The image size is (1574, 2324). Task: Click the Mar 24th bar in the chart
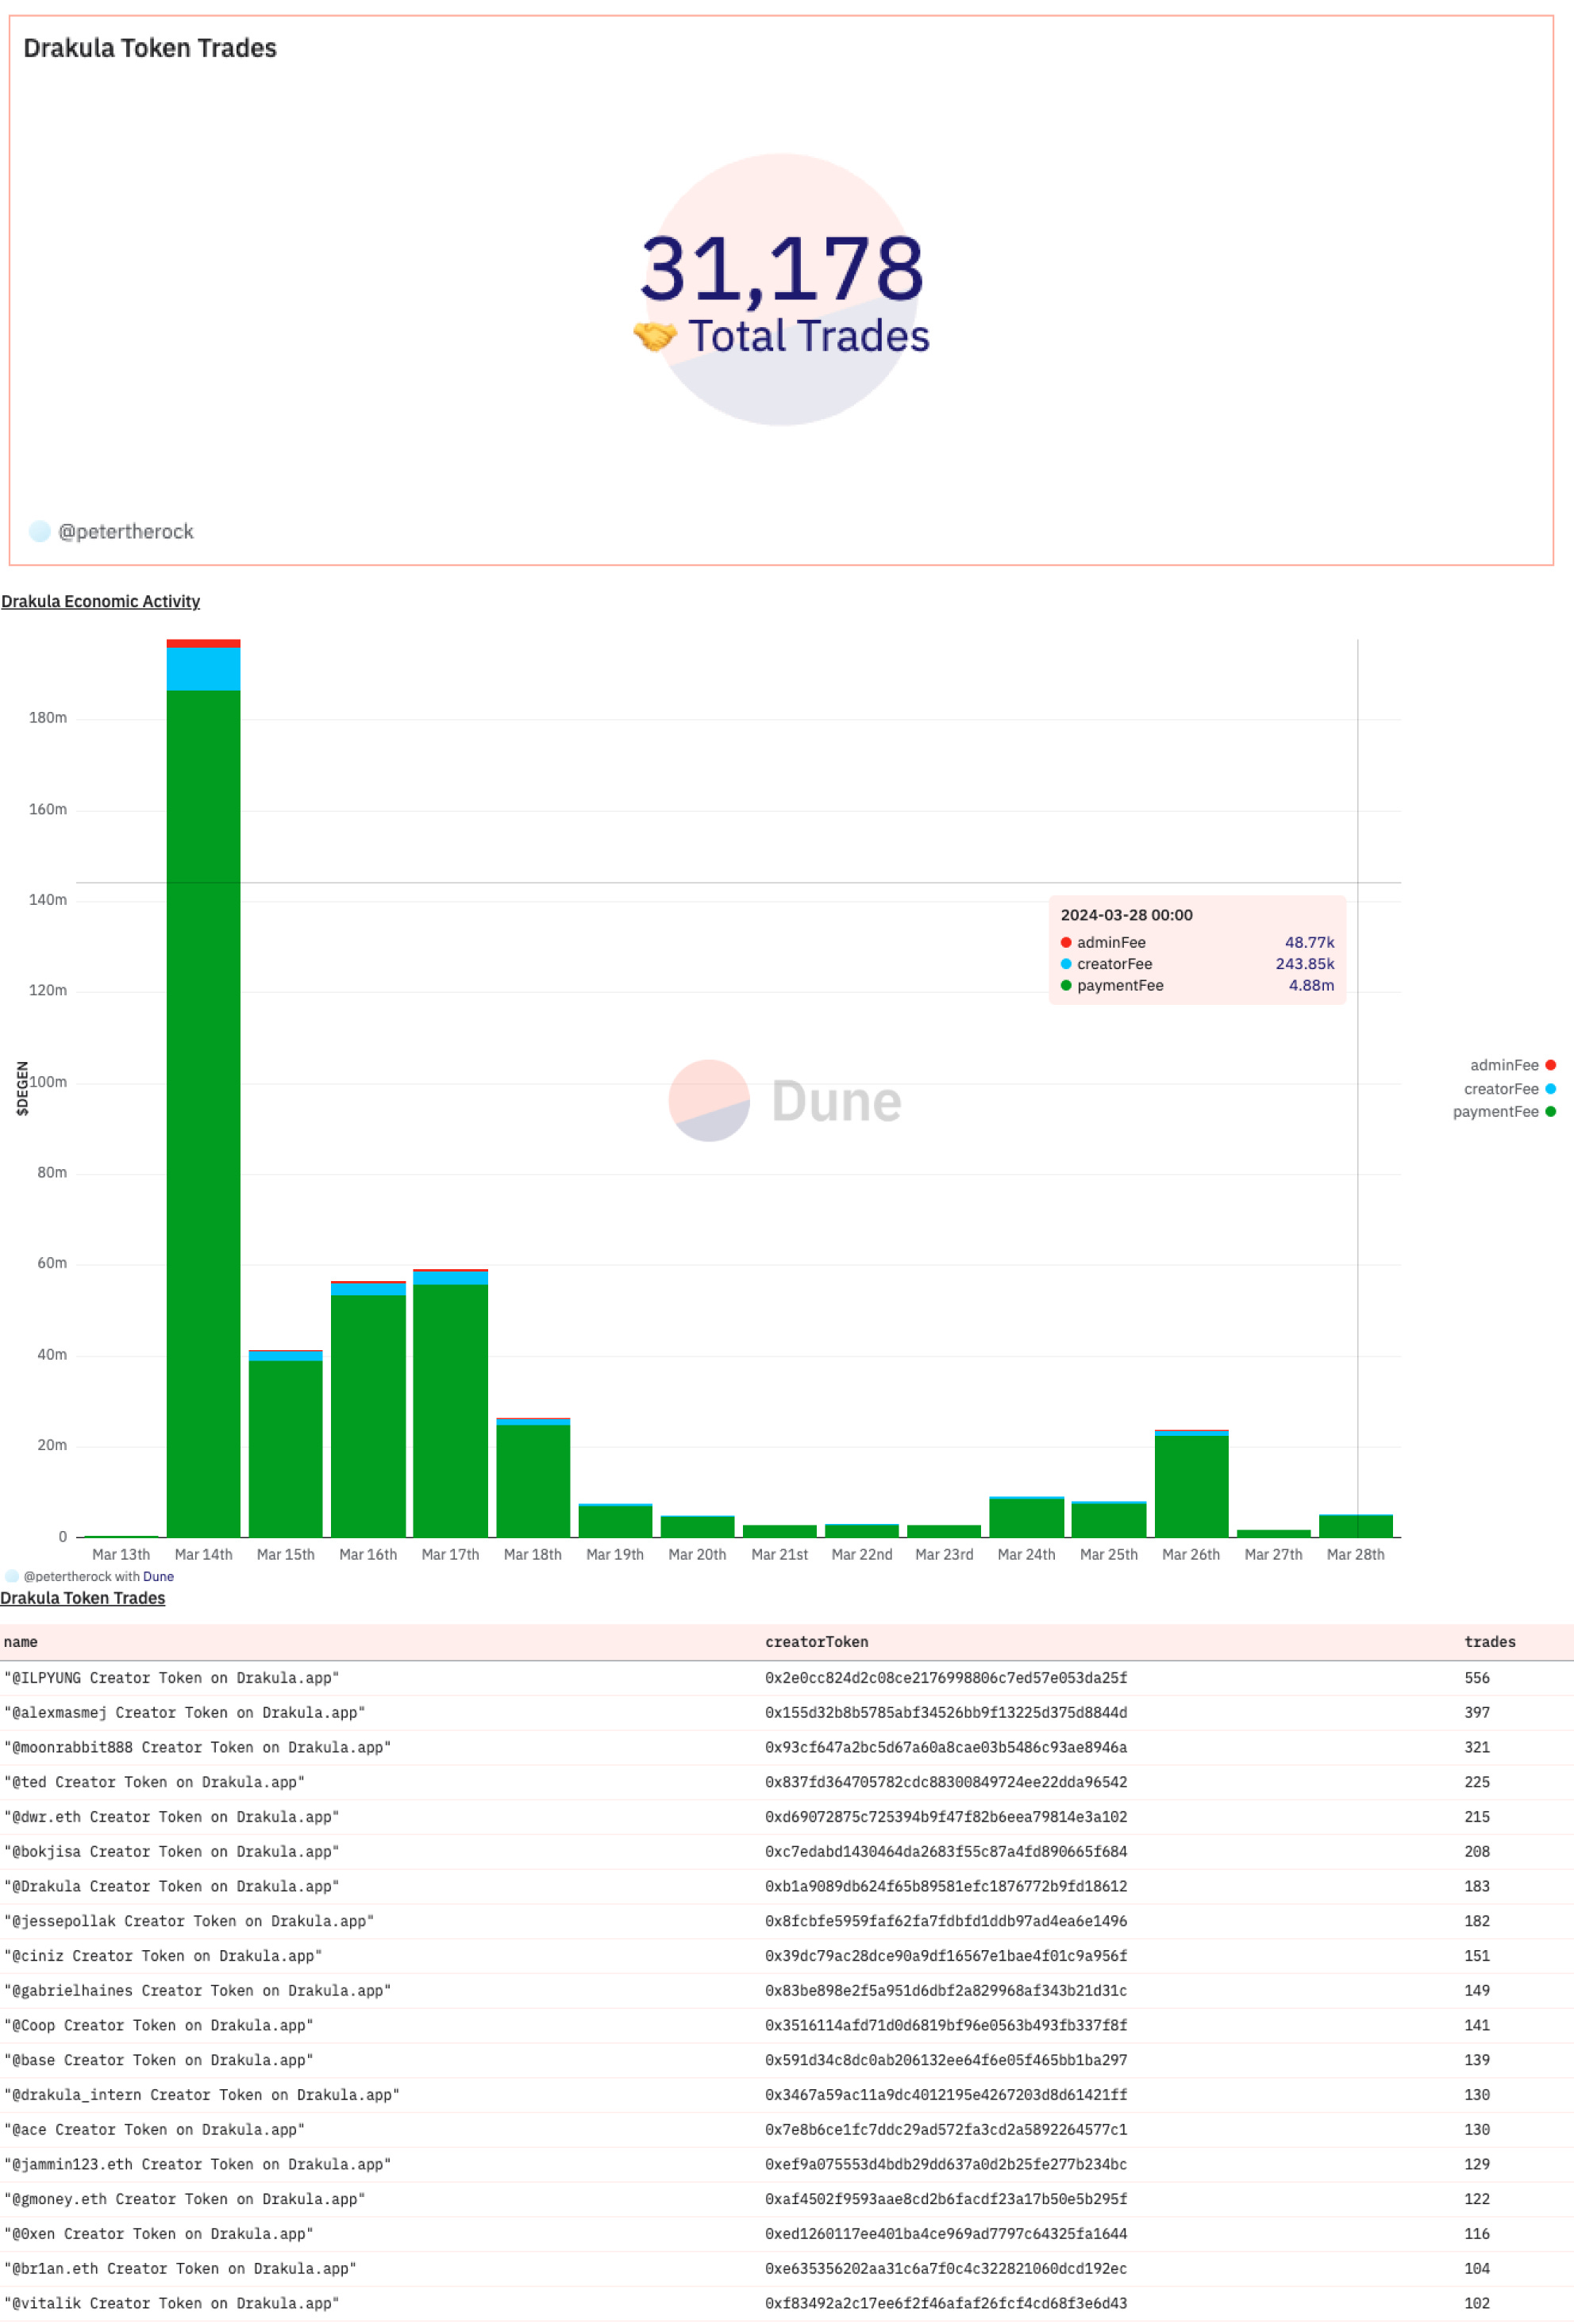[1027, 1516]
